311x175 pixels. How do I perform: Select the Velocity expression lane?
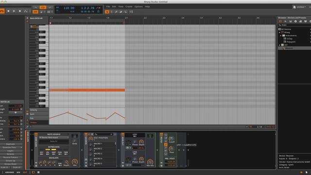[39, 110]
